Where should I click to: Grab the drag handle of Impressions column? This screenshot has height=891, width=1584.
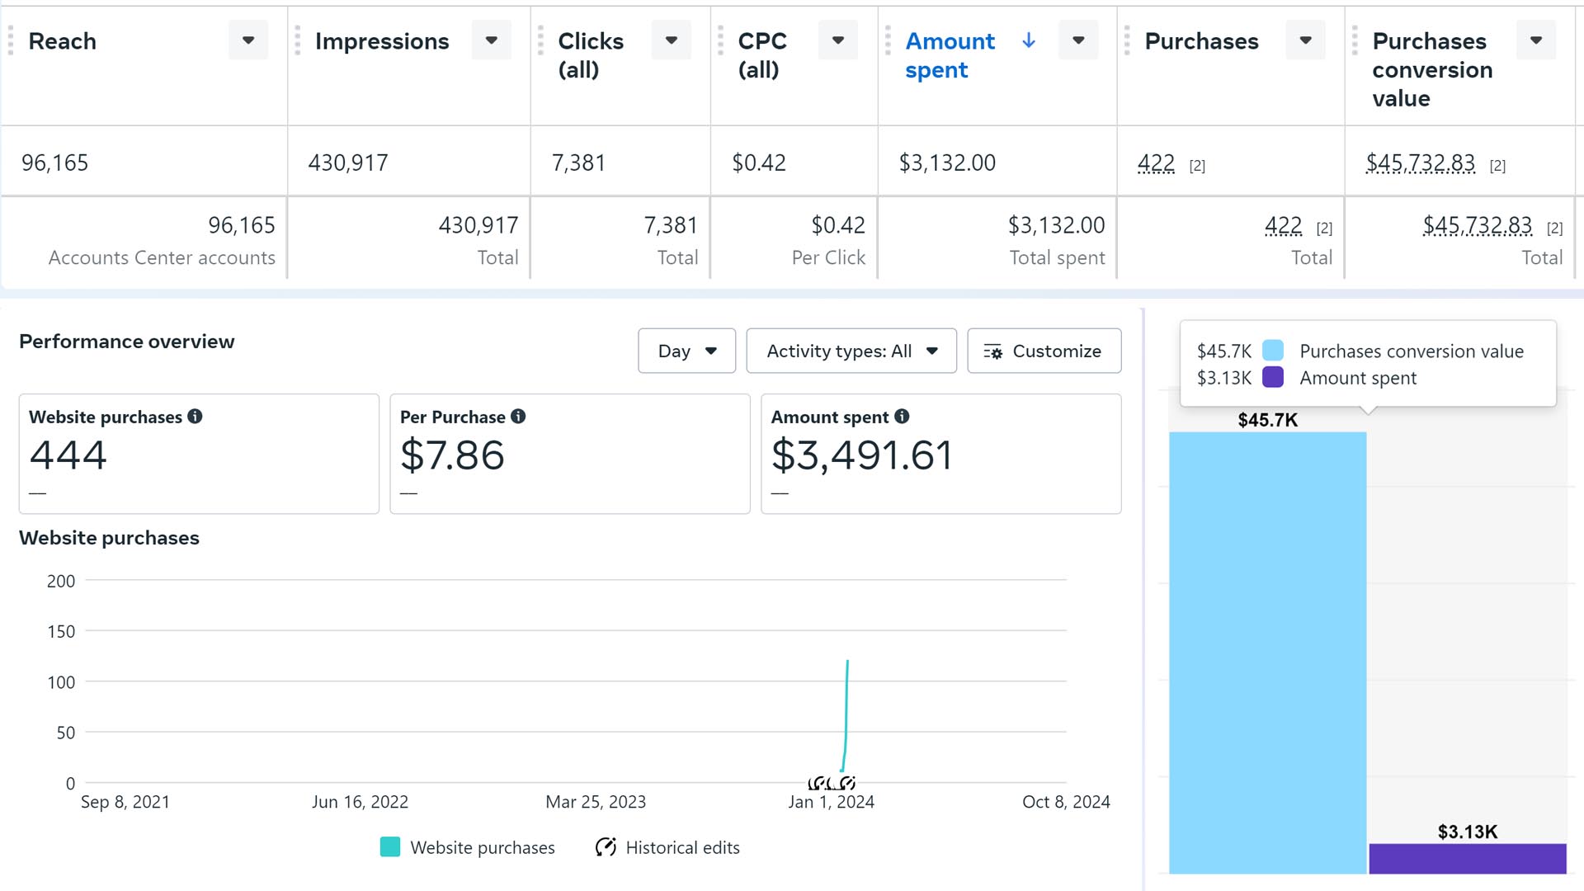point(298,40)
